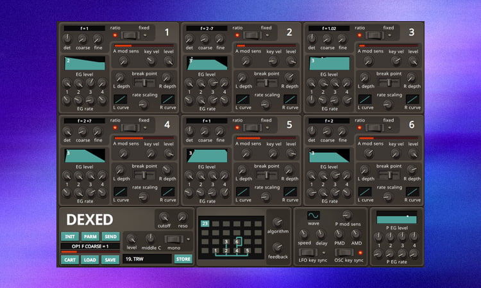This screenshot has width=481, height=288.
Task: Toggle the ratio/fixed switch on operator 1
Action: tap(131, 35)
